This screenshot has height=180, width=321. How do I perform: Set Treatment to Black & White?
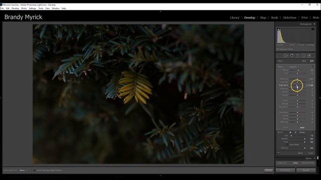pos(307,163)
